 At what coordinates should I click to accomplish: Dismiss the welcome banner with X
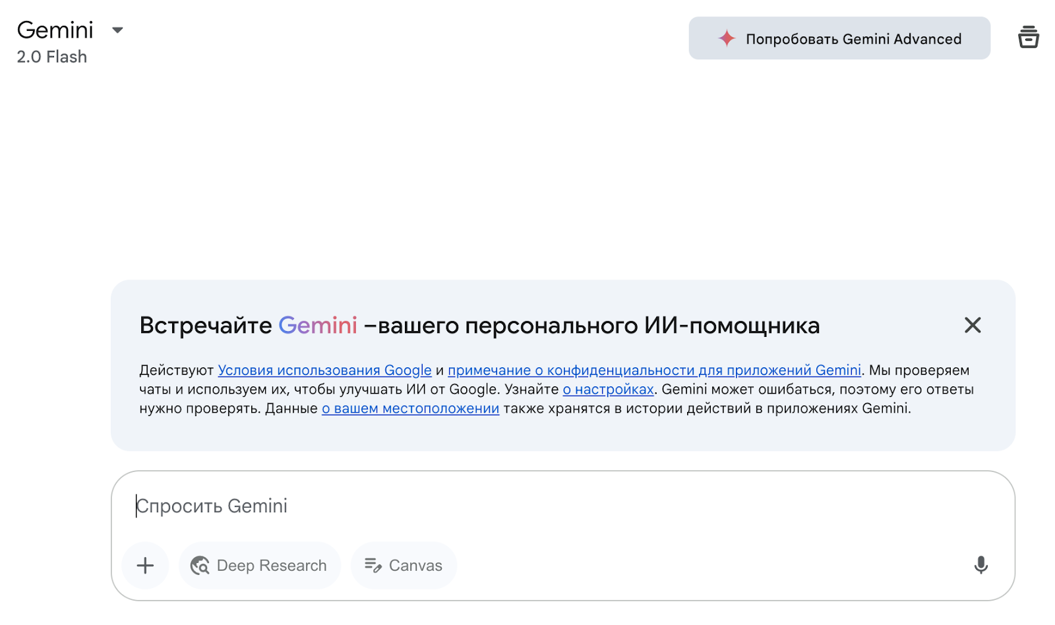[x=973, y=325]
